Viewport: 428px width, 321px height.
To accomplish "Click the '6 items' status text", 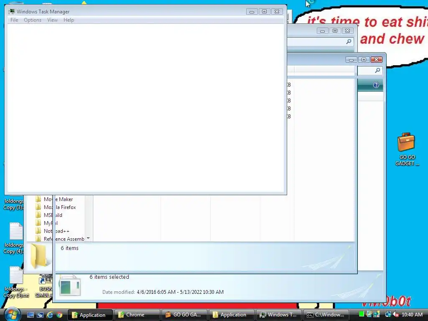I will [x=70, y=248].
